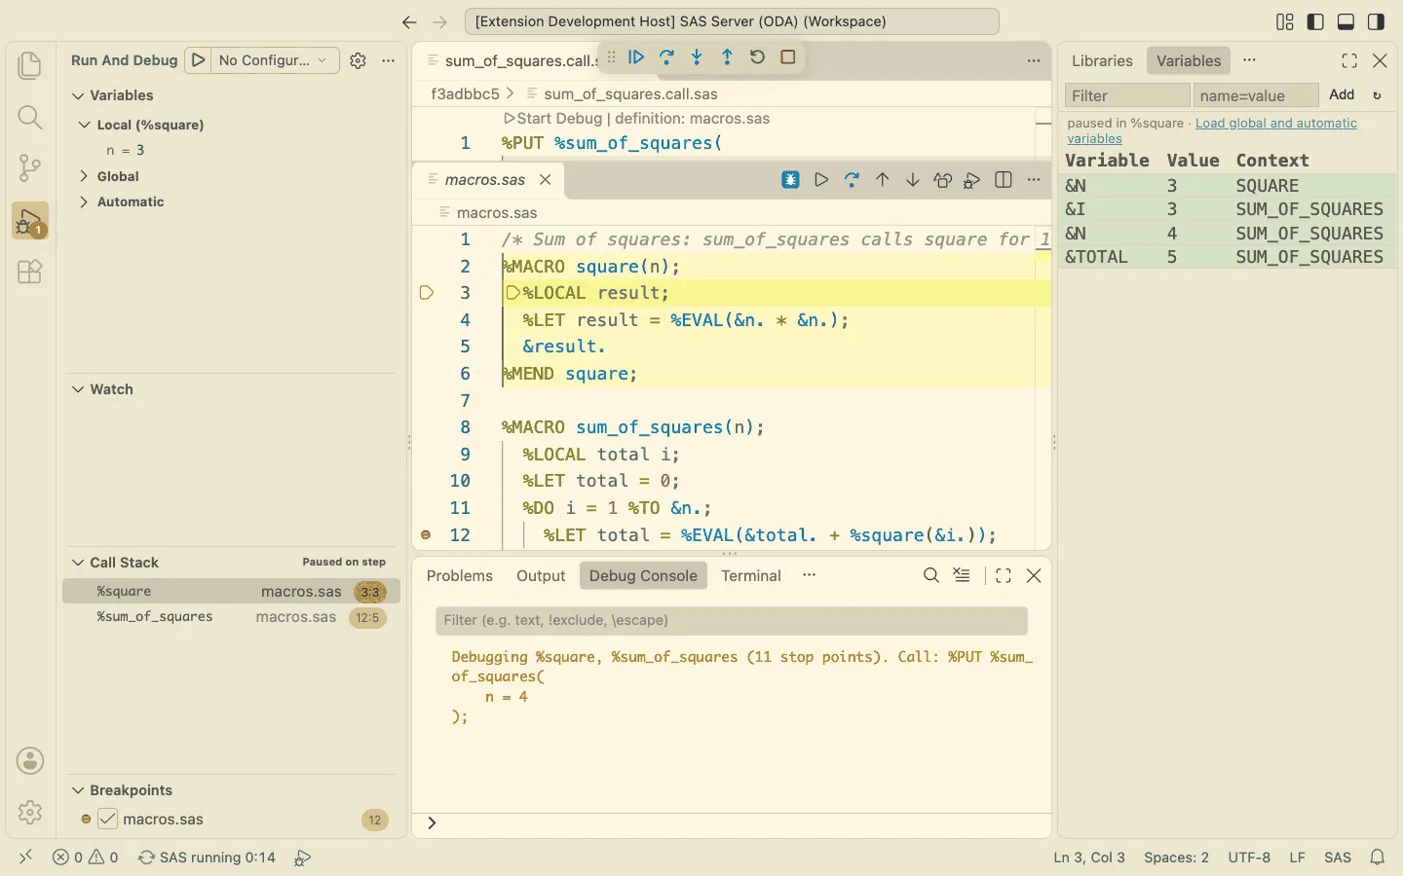The height and width of the screenshot is (876, 1403).
Task: Switch to the Terminal tab
Action: click(x=751, y=575)
